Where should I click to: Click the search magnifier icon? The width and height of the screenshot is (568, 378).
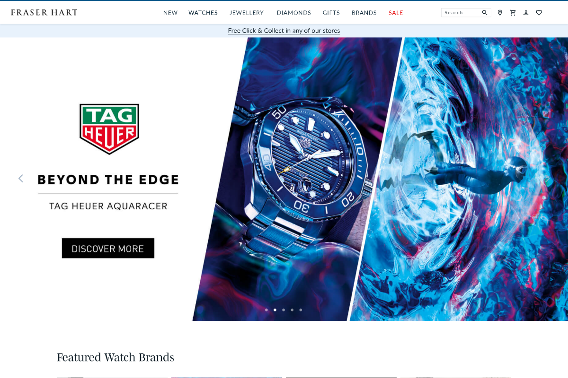coord(485,13)
